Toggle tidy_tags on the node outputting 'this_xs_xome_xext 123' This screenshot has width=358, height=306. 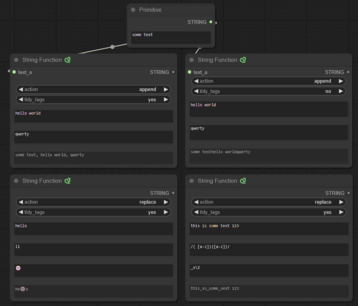coord(268,212)
